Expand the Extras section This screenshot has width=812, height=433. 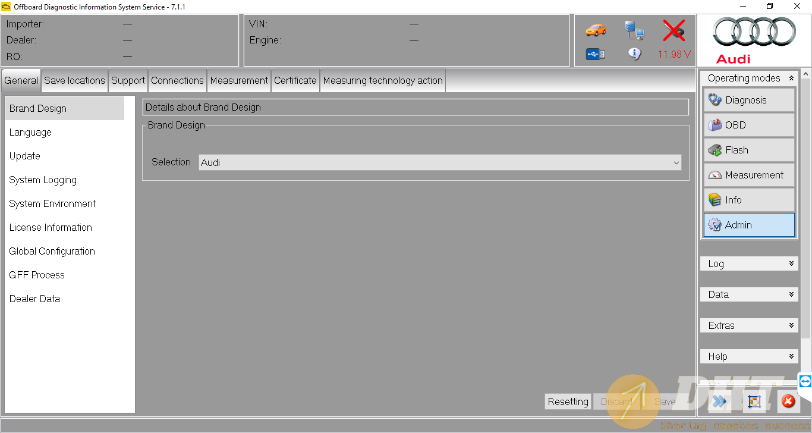click(749, 325)
